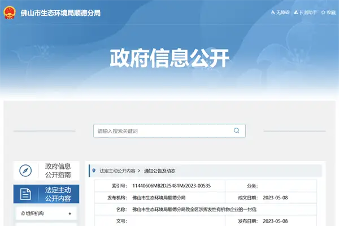Click the document icon for 法定主动公开内容
The height and width of the screenshot is (226, 339).
(x=25, y=194)
